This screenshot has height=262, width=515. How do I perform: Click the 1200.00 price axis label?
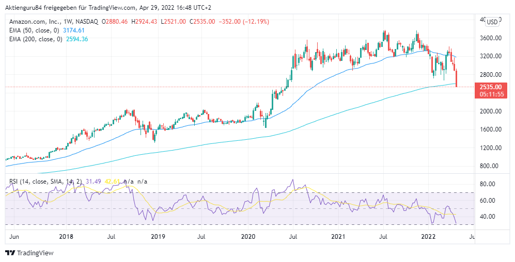[490, 148]
